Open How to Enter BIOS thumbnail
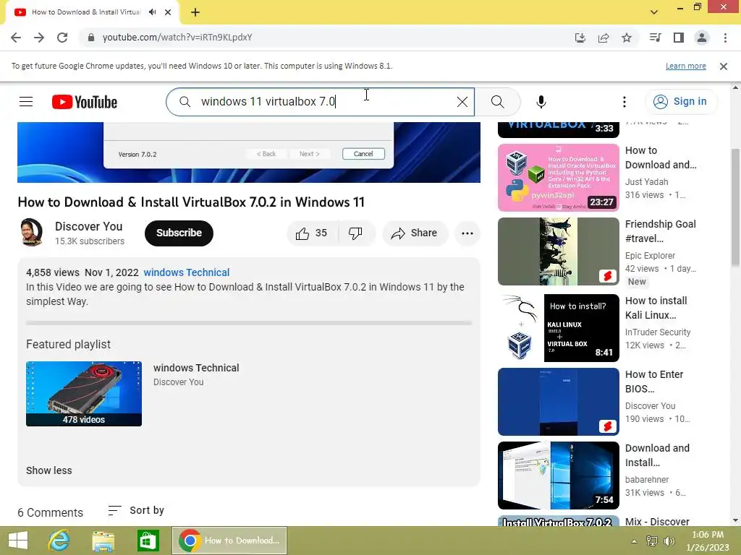The image size is (741, 555). coord(558,402)
